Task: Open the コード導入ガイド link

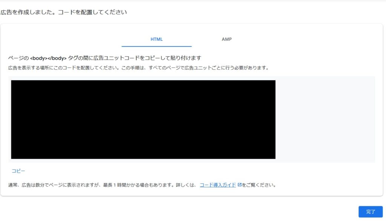Action: (x=218, y=185)
